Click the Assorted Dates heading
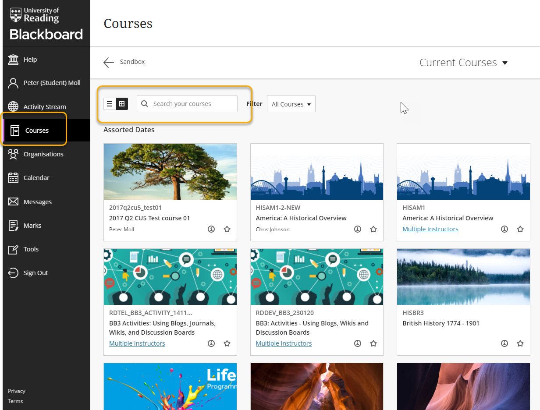Screen dimensions: 540x410 [x=129, y=130]
